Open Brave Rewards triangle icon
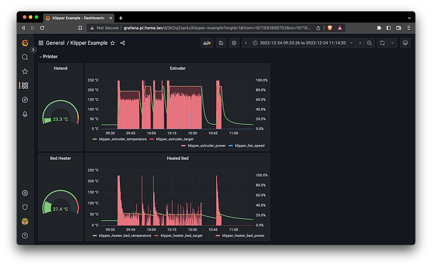Viewport: 432px width, 267px height. [x=340, y=28]
